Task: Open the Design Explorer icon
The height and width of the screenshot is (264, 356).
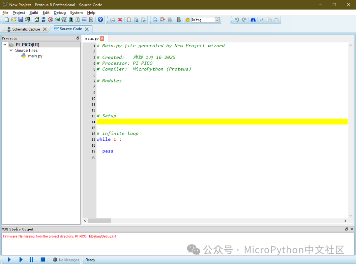Action: click(x=71, y=20)
